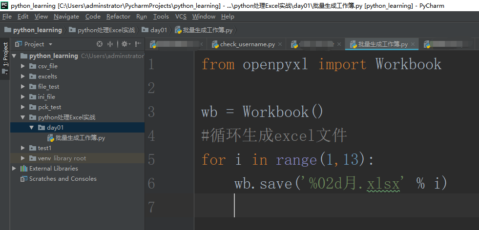Click python_learning in the breadcrumb bar
This screenshot has height=230, width=479.
click(x=37, y=30)
